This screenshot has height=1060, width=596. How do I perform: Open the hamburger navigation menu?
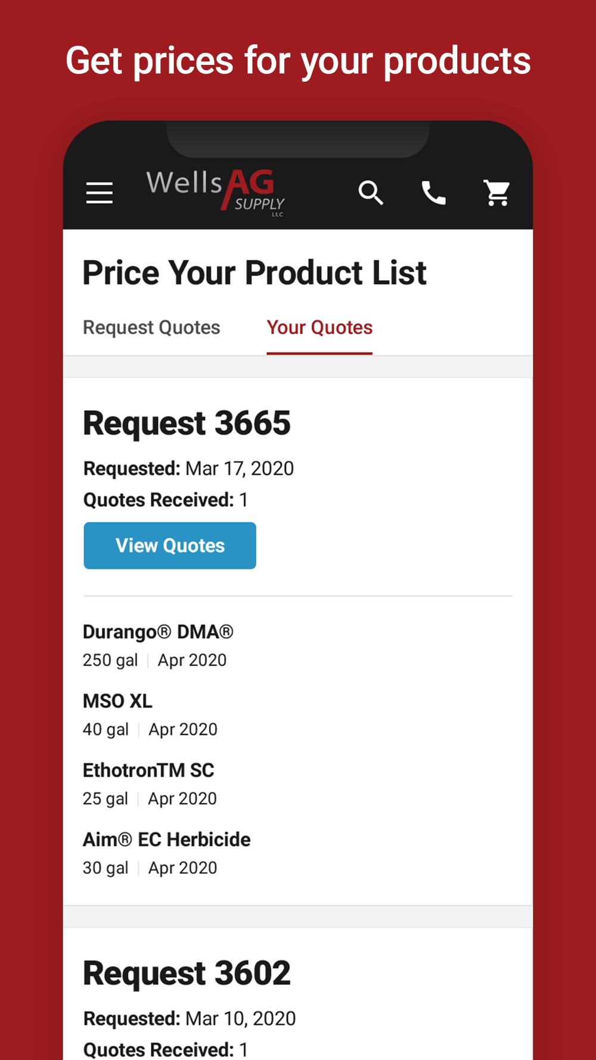click(100, 193)
